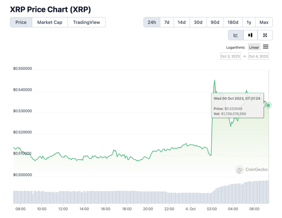282x218 pixels.
Task: Open fullscreen chart icon
Action: [x=265, y=35]
